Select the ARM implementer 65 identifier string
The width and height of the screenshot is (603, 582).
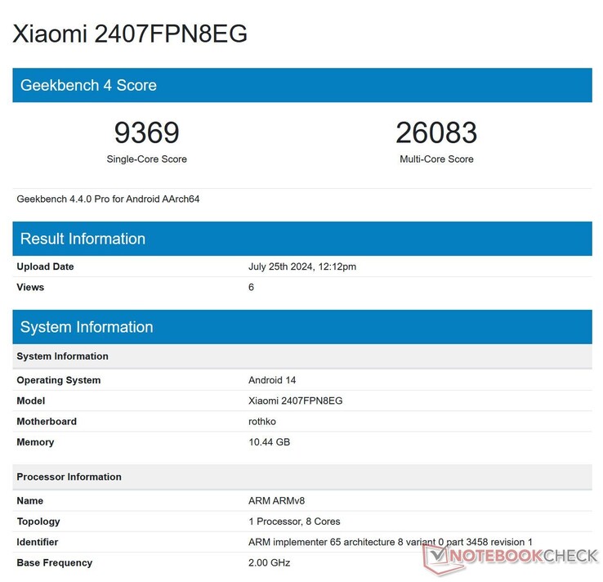click(391, 543)
